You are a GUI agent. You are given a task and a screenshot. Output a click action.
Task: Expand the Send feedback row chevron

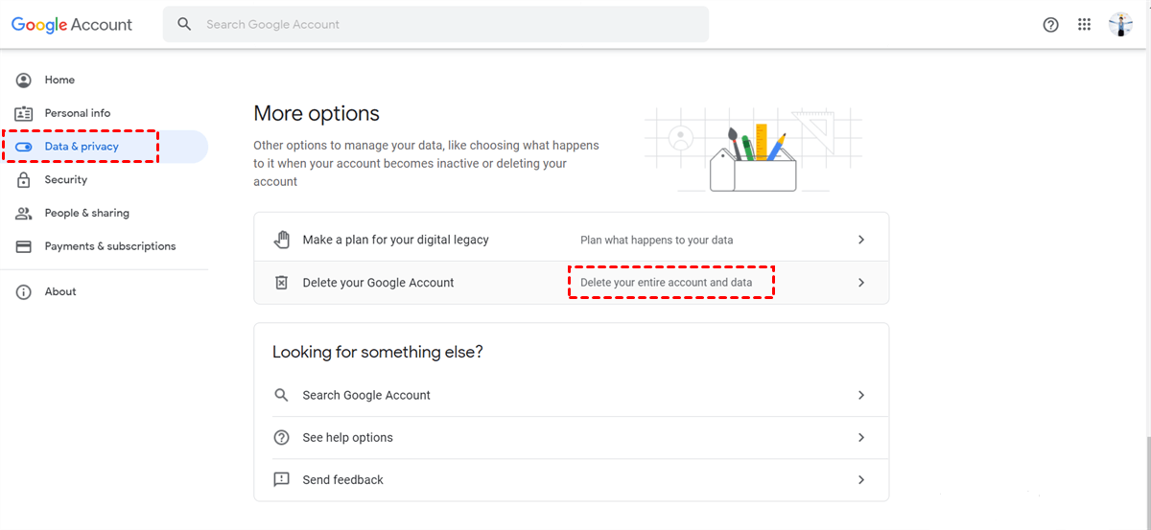861,479
